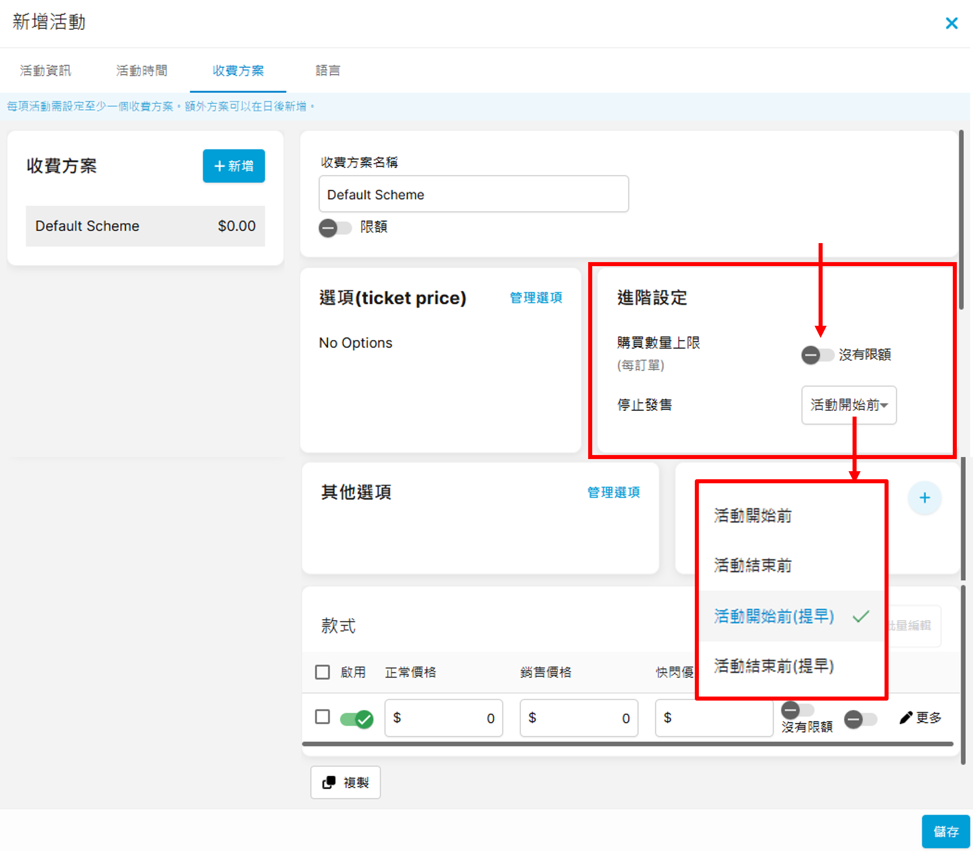Check the header 啟用 select-all checkbox

tap(322, 672)
